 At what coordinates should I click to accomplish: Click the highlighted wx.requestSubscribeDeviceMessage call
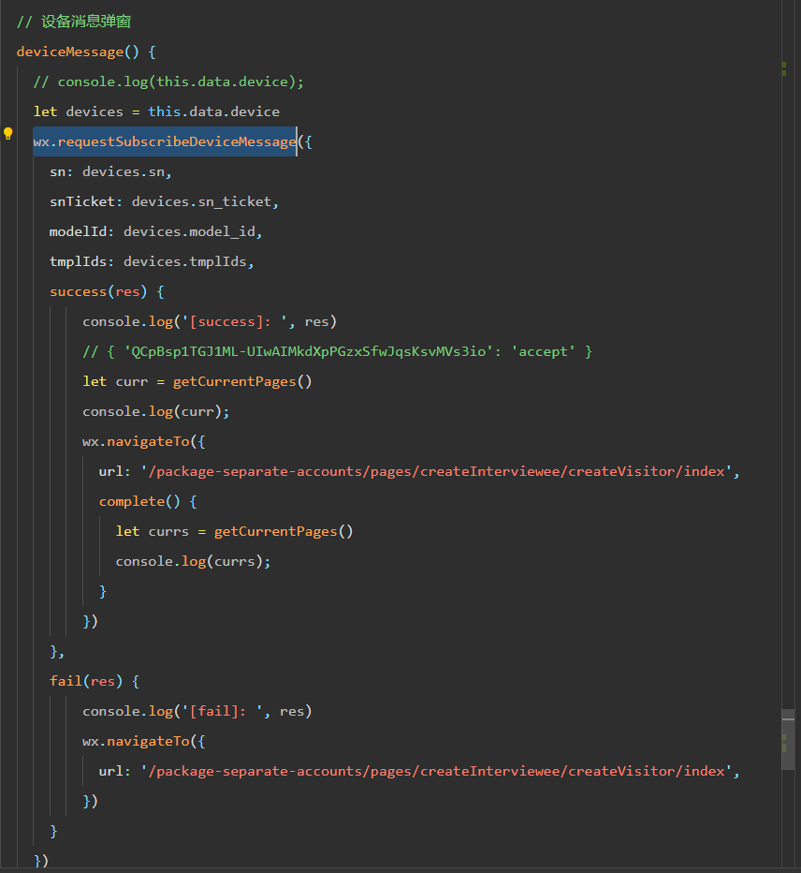point(165,142)
